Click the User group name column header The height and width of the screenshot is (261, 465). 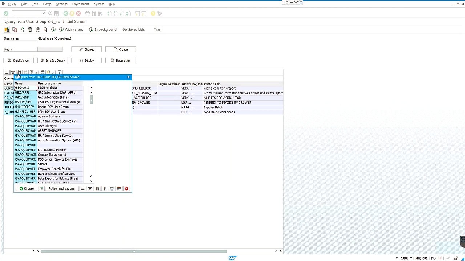coord(60,83)
